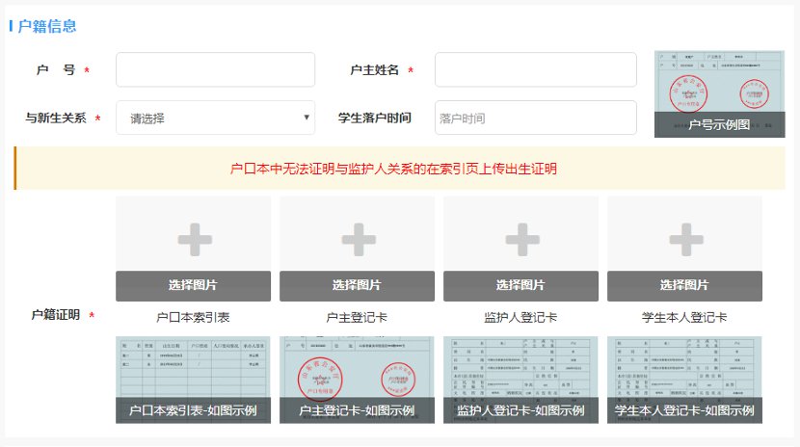Click the plus icon above 监护人登记卡
The image size is (800, 447).
522,239
